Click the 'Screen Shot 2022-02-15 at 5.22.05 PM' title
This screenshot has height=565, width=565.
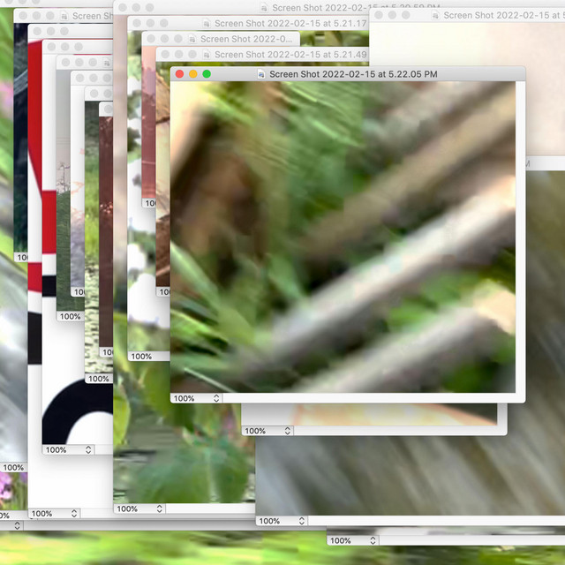(353, 75)
